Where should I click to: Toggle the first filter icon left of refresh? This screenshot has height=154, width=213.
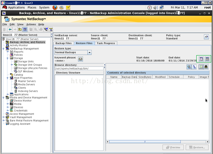click(189, 67)
